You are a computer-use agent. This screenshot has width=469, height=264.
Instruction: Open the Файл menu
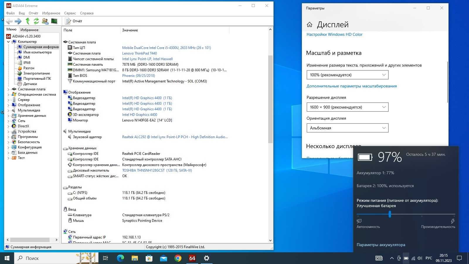click(x=10, y=13)
